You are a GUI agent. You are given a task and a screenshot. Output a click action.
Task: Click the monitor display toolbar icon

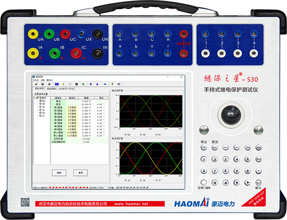(x=105, y=84)
